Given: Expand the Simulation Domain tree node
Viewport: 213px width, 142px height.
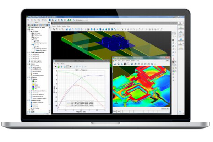Looking at the screenshot, I should [29, 100].
